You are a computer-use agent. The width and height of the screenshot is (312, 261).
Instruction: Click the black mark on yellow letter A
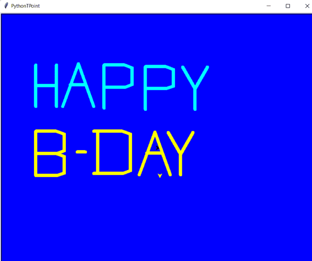pos(158,148)
